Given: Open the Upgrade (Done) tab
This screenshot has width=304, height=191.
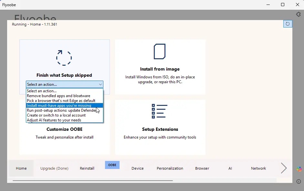Looking at the screenshot, I should point(54,168).
